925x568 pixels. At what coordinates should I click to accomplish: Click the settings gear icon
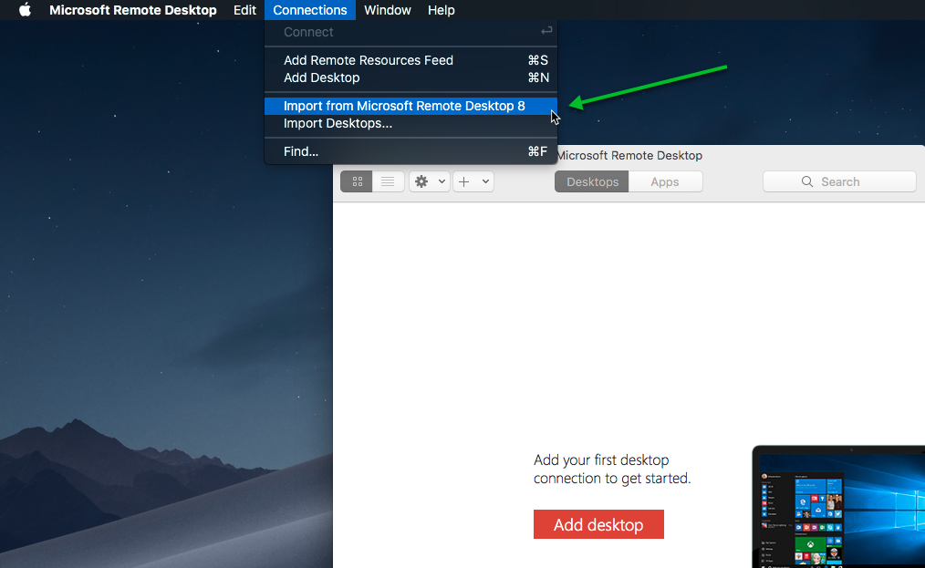click(x=421, y=181)
